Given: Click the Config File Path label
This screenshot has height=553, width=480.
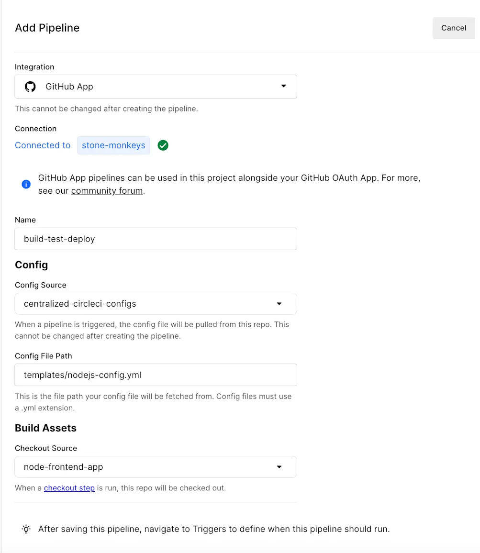Looking at the screenshot, I should (44, 356).
